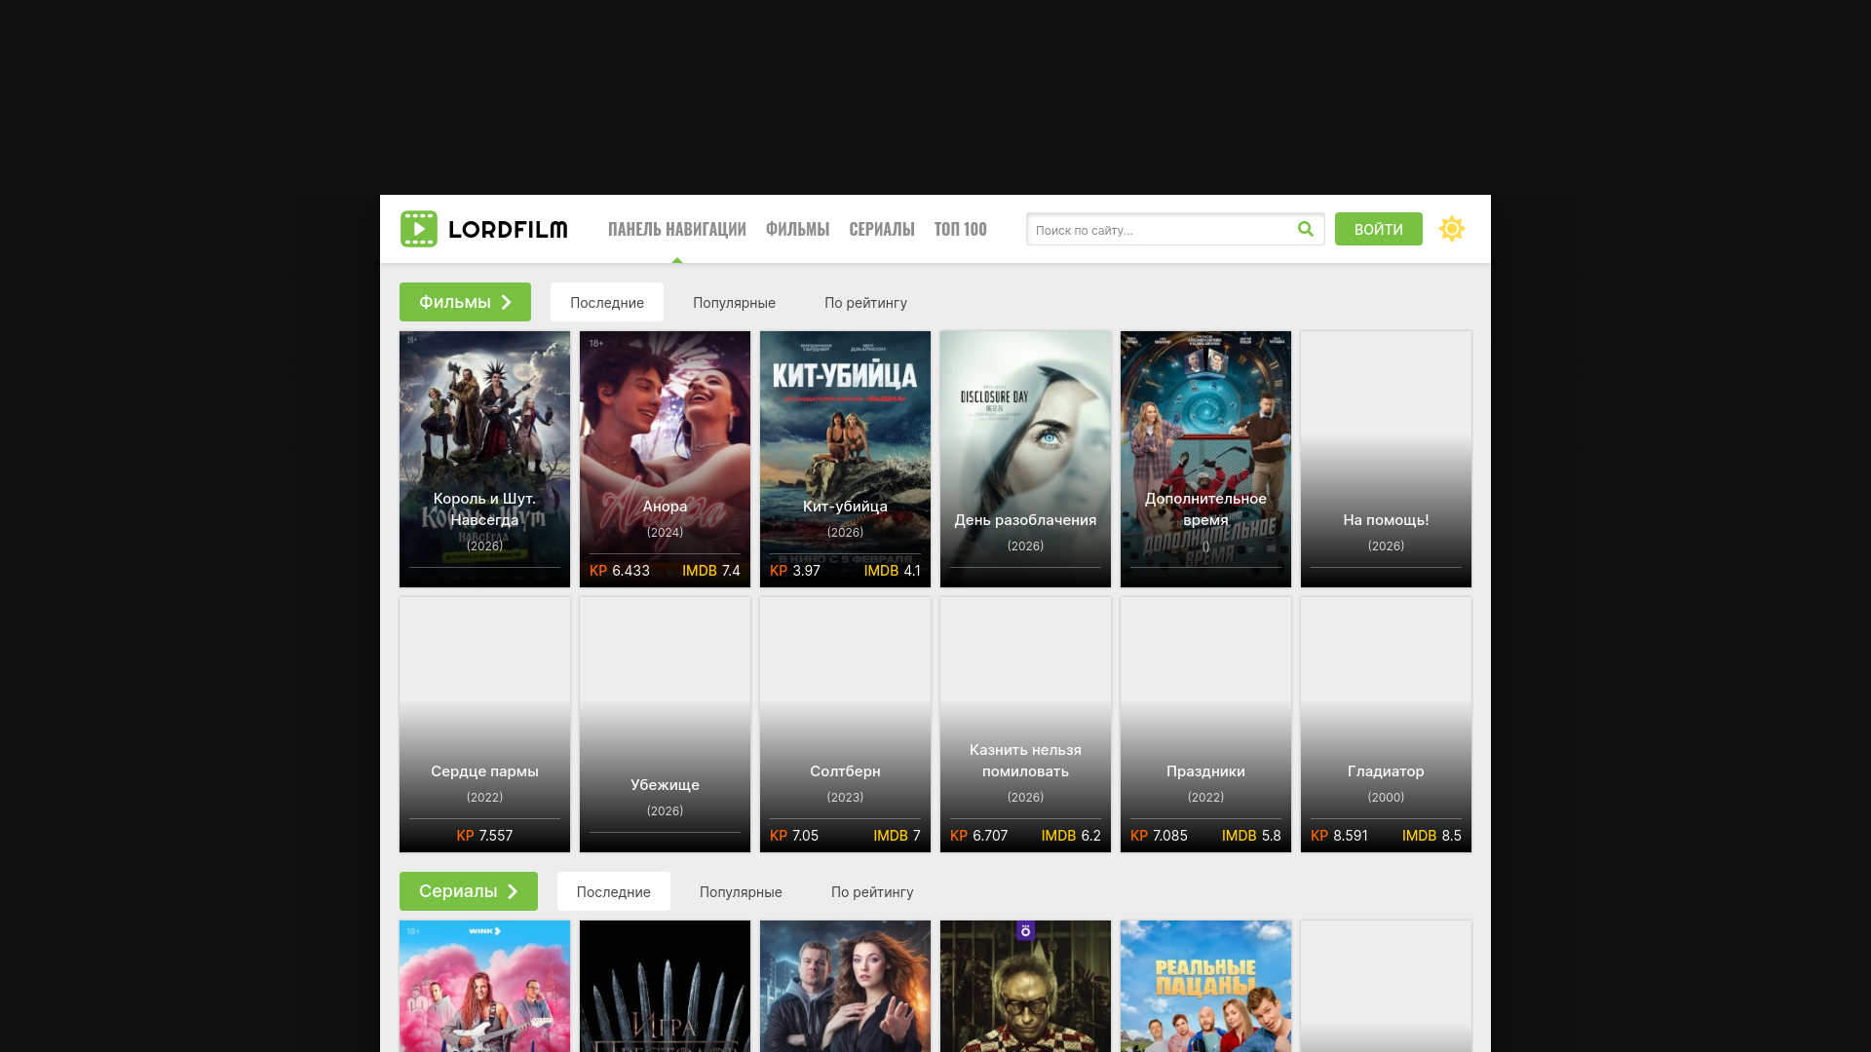Select Последние tab in Сериалы section
This screenshot has height=1052, width=1871.
[x=614, y=891]
